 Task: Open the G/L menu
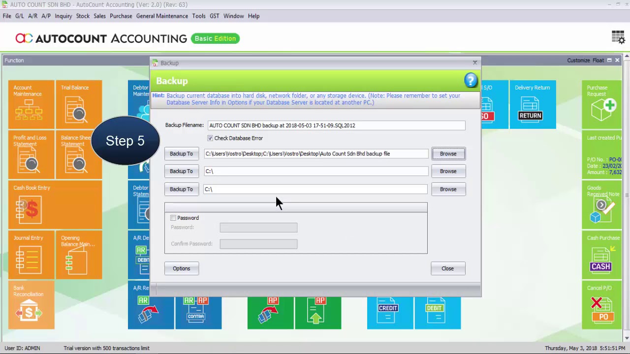(x=20, y=16)
